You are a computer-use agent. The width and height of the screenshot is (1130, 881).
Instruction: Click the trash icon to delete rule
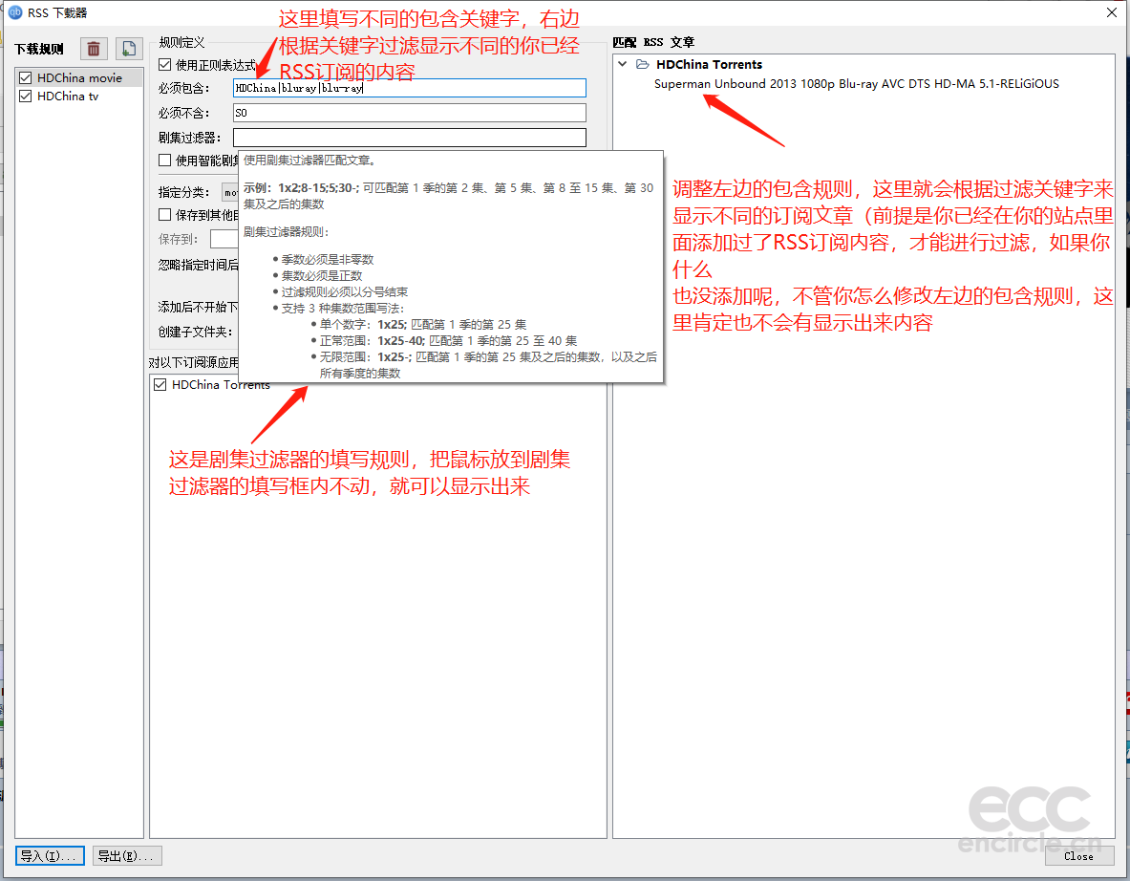click(x=93, y=49)
